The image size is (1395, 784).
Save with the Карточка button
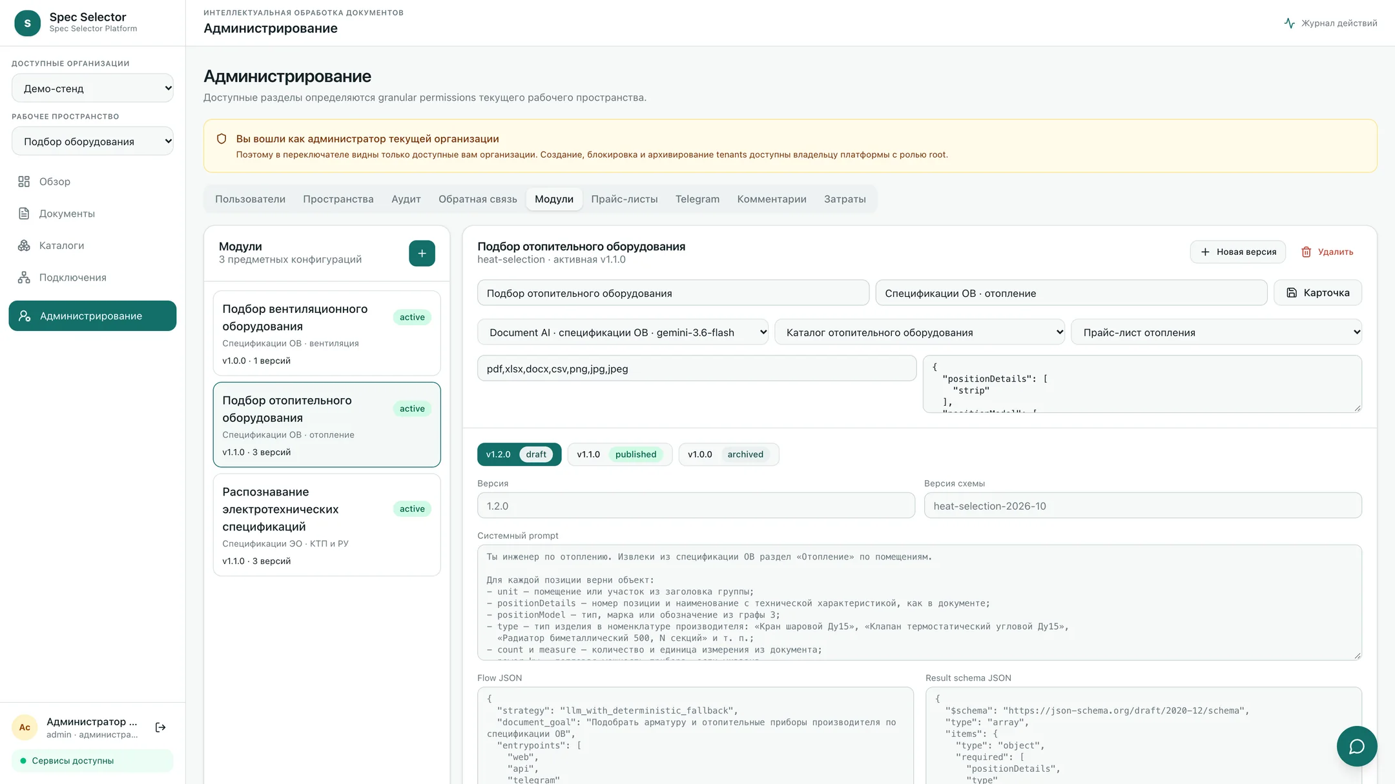click(1317, 293)
